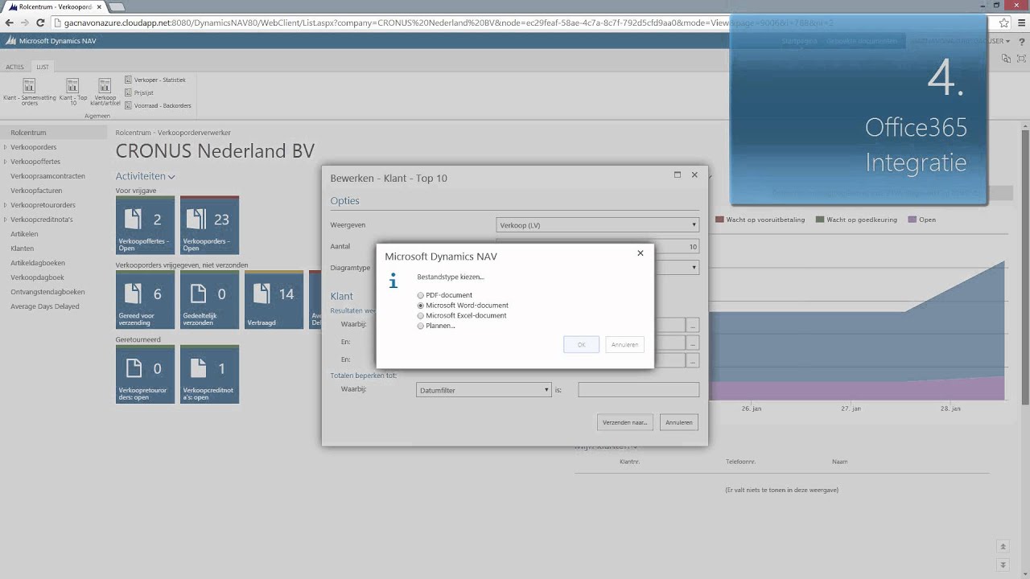Open Voorraad - Backorders report
This screenshot has width=1030, height=579.
157,105
